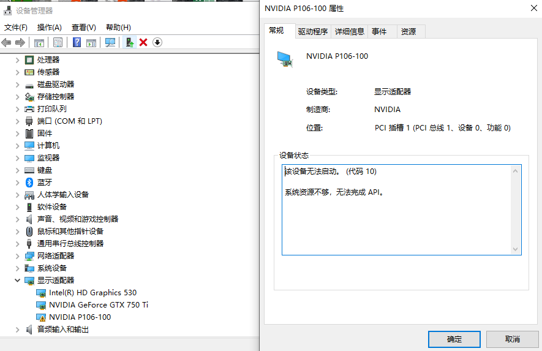Click the Processors (处理器) category icon
Screen dimensions: 542x351
(29, 60)
